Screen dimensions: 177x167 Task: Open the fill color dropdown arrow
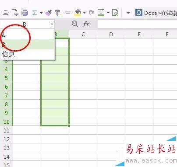[x=84, y=13]
